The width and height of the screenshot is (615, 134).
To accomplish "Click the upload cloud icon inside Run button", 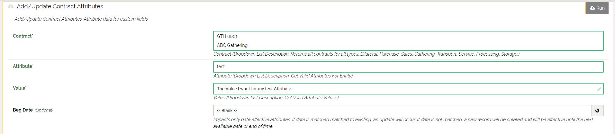I will 592,8.
